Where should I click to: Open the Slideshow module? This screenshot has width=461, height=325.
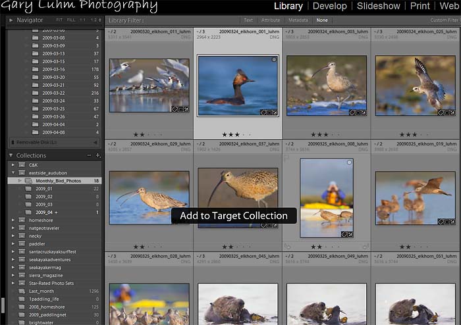[x=379, y=6]
